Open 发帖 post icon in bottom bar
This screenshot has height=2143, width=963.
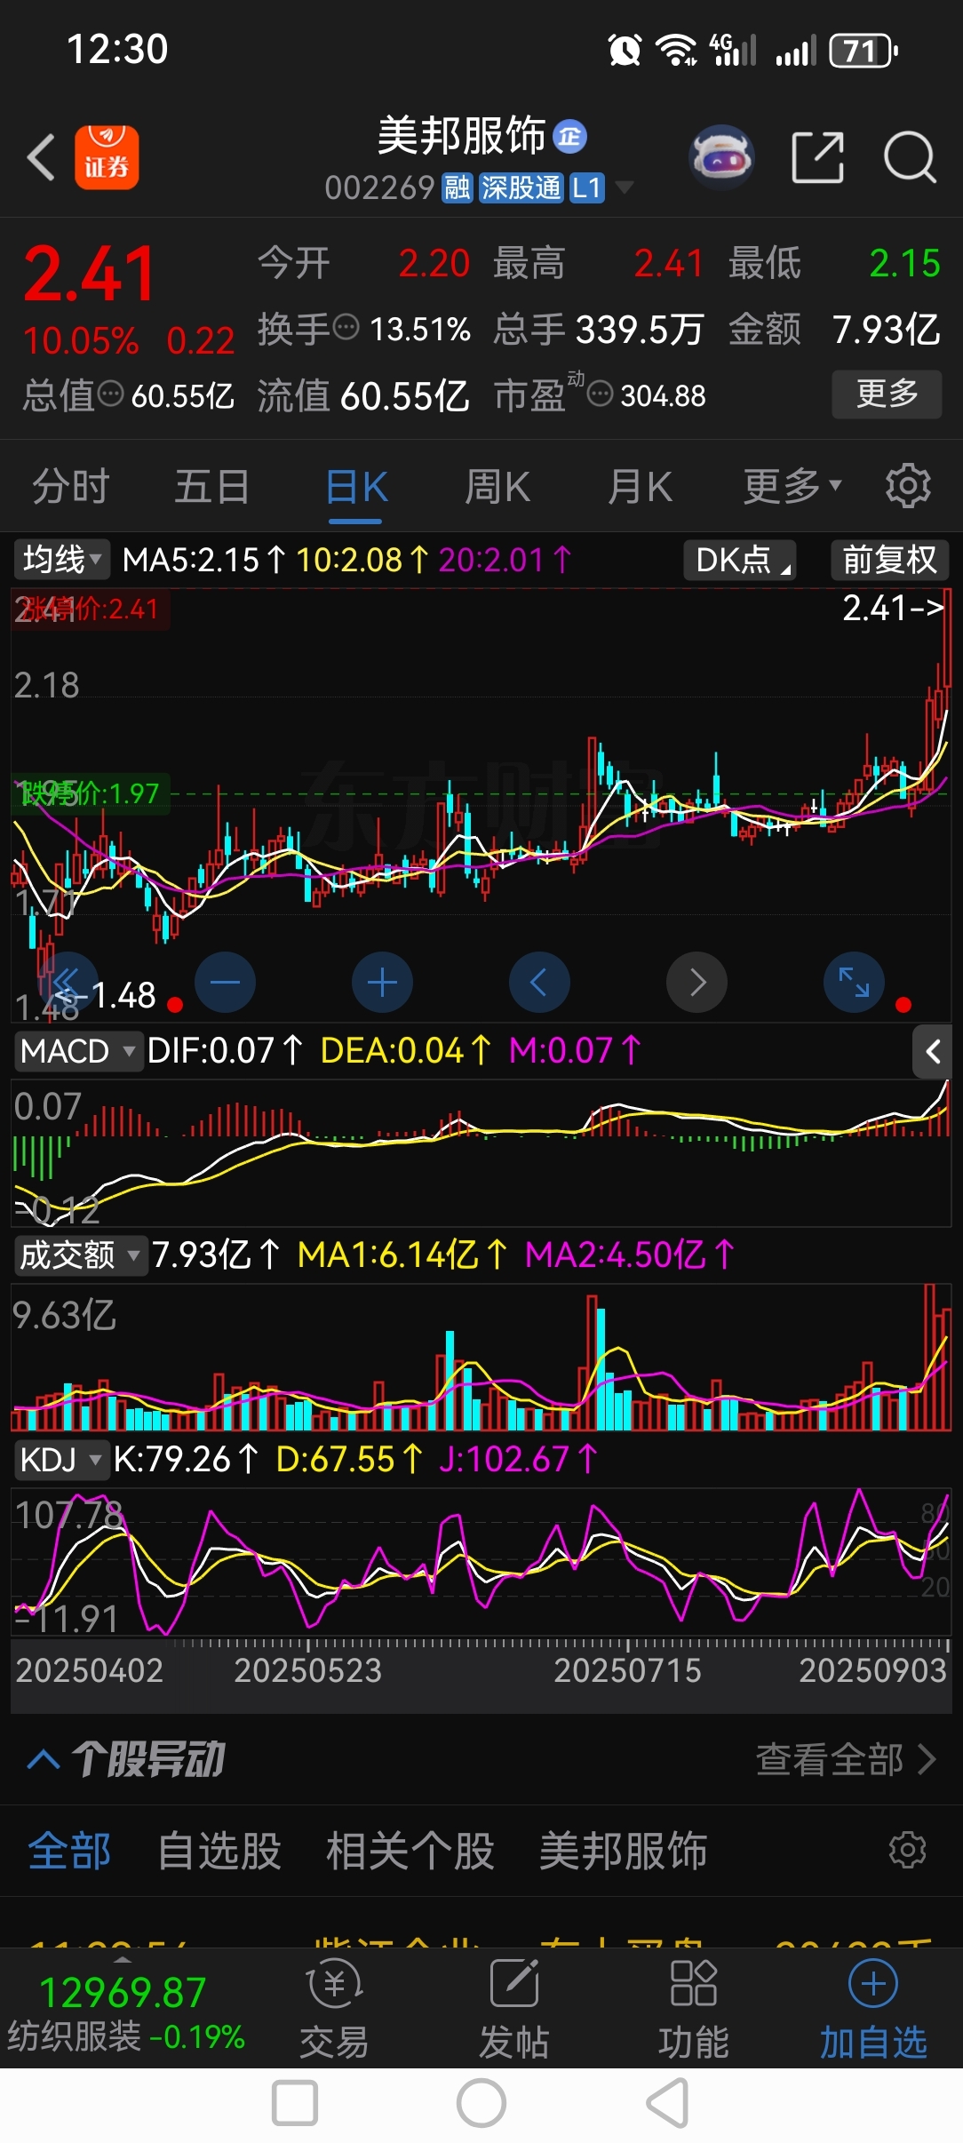[x=514, y=2010]
